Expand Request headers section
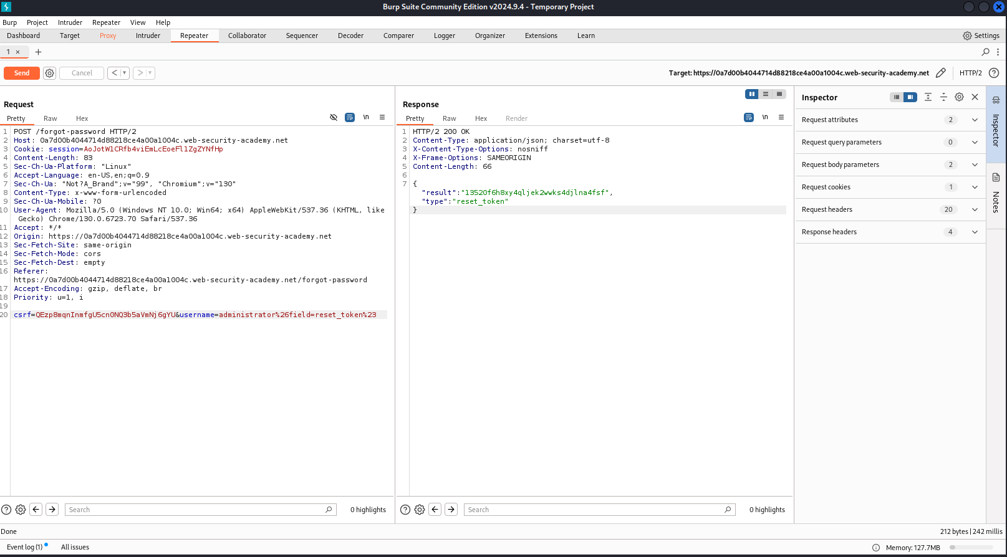1007x557 pixels. [890, 209]
